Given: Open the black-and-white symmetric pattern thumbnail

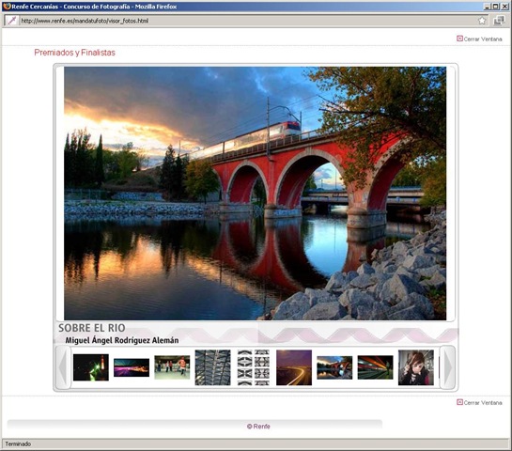Looking at the screenshot, I should coord(254,367).
